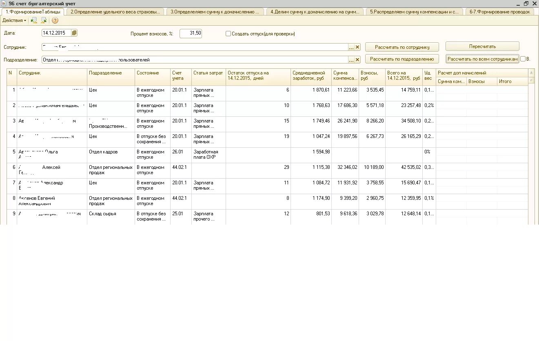This screenshot has height=341, width=539.
Task: Select the Аксенов Евгений Александрович cell
Action: [52, 201]
